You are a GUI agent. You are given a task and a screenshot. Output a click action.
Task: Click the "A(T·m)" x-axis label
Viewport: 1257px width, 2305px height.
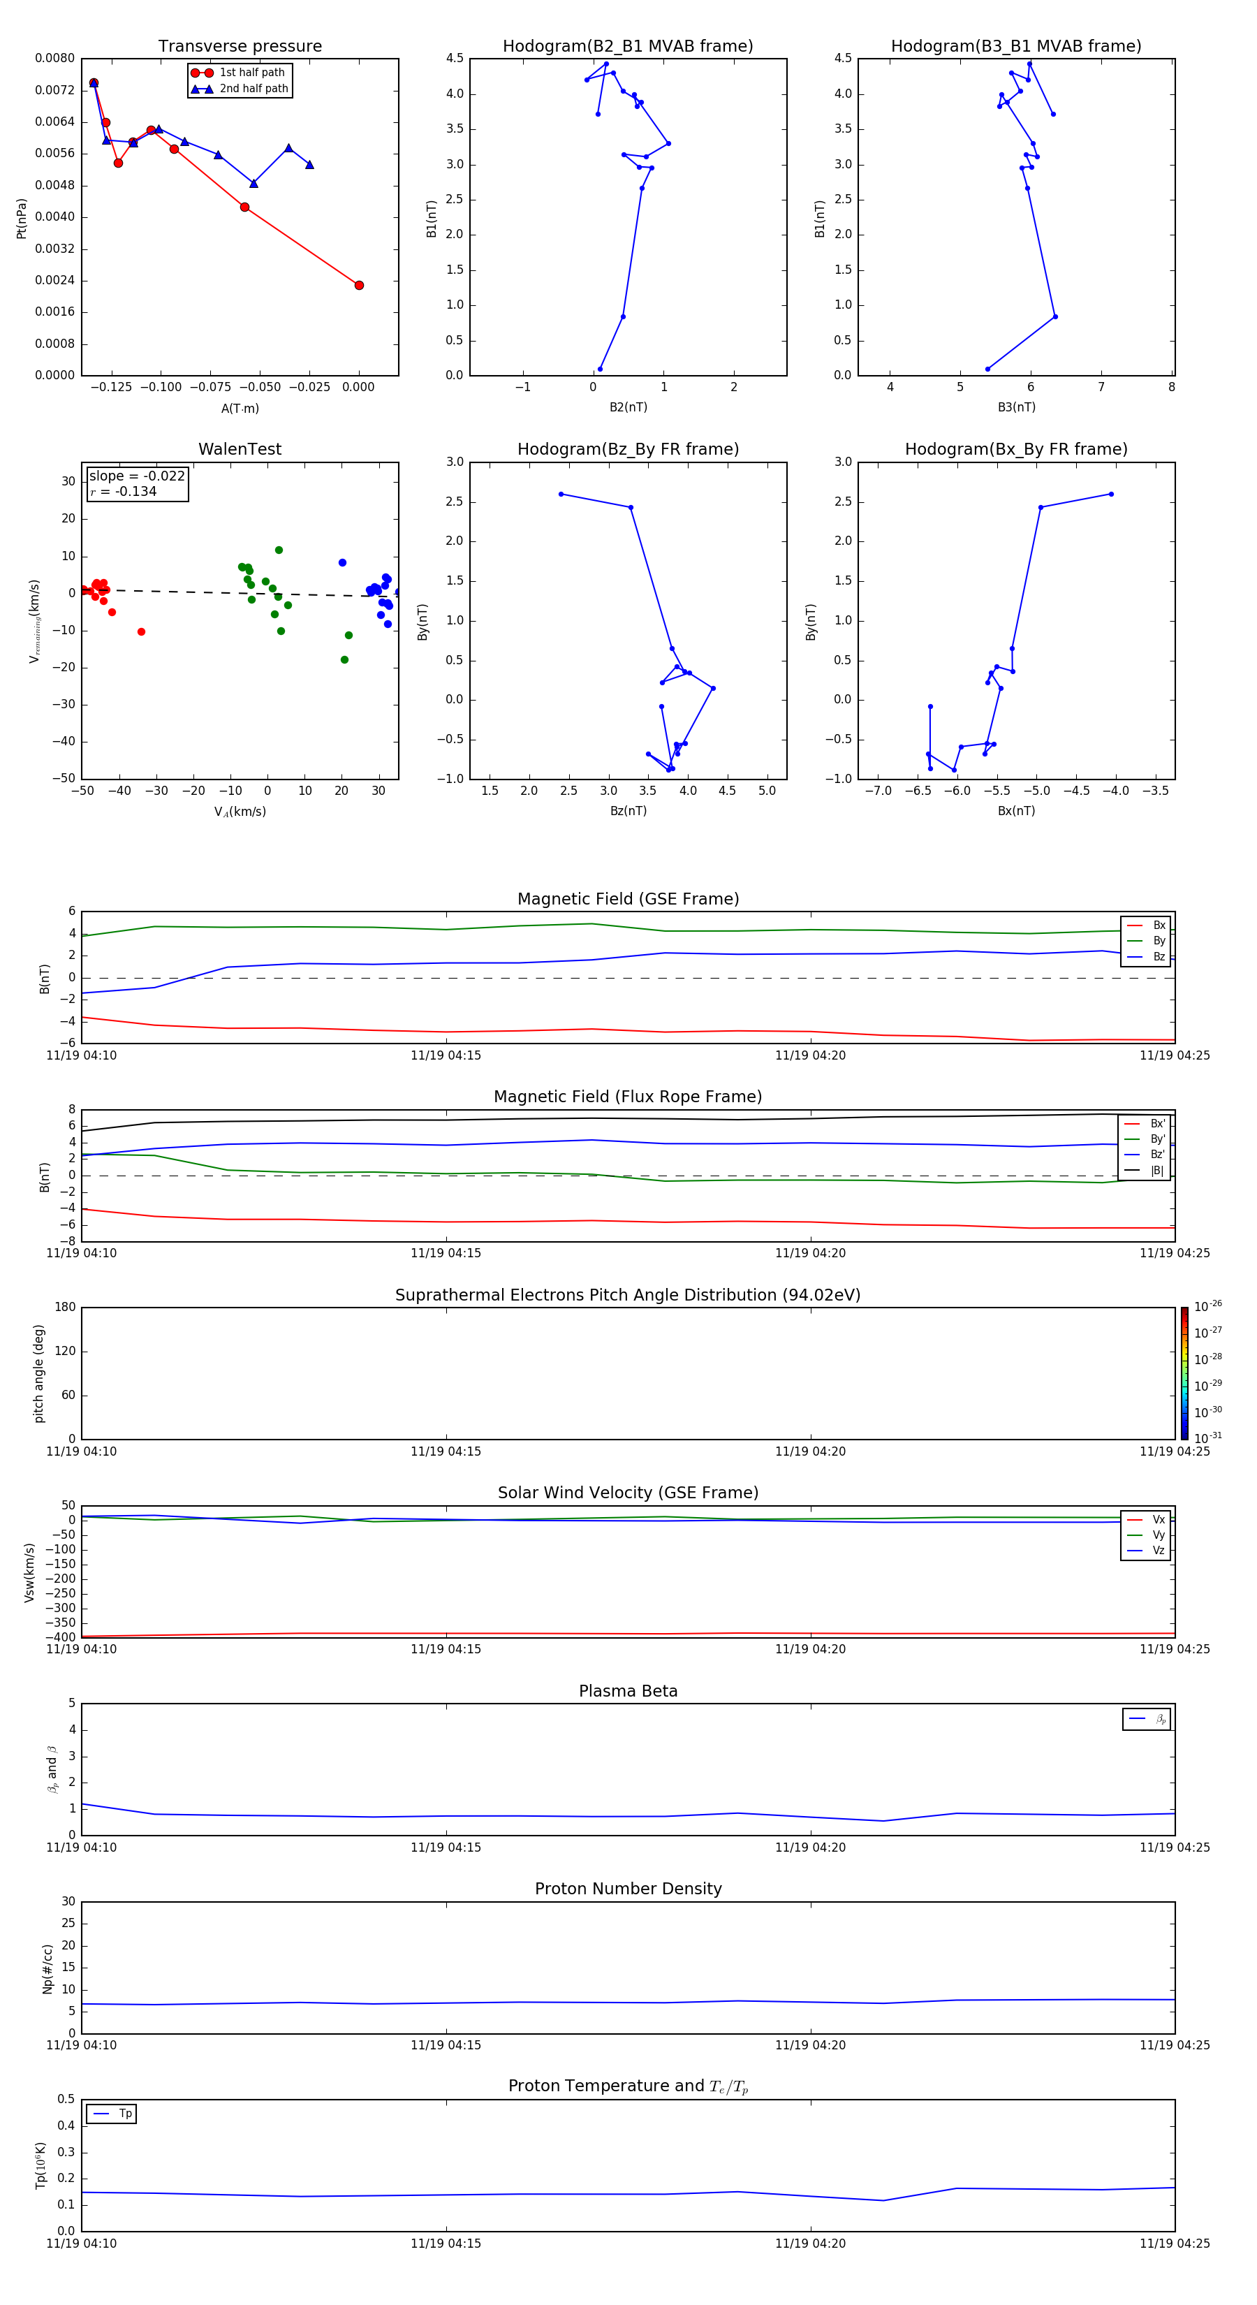coord(240,409)
